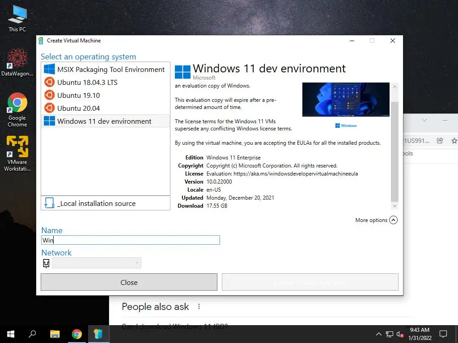The height and width of the screenshot is (343, 458).
Task: Open the notification center icon
Action: pyautogui.click(x=443, y=334)
